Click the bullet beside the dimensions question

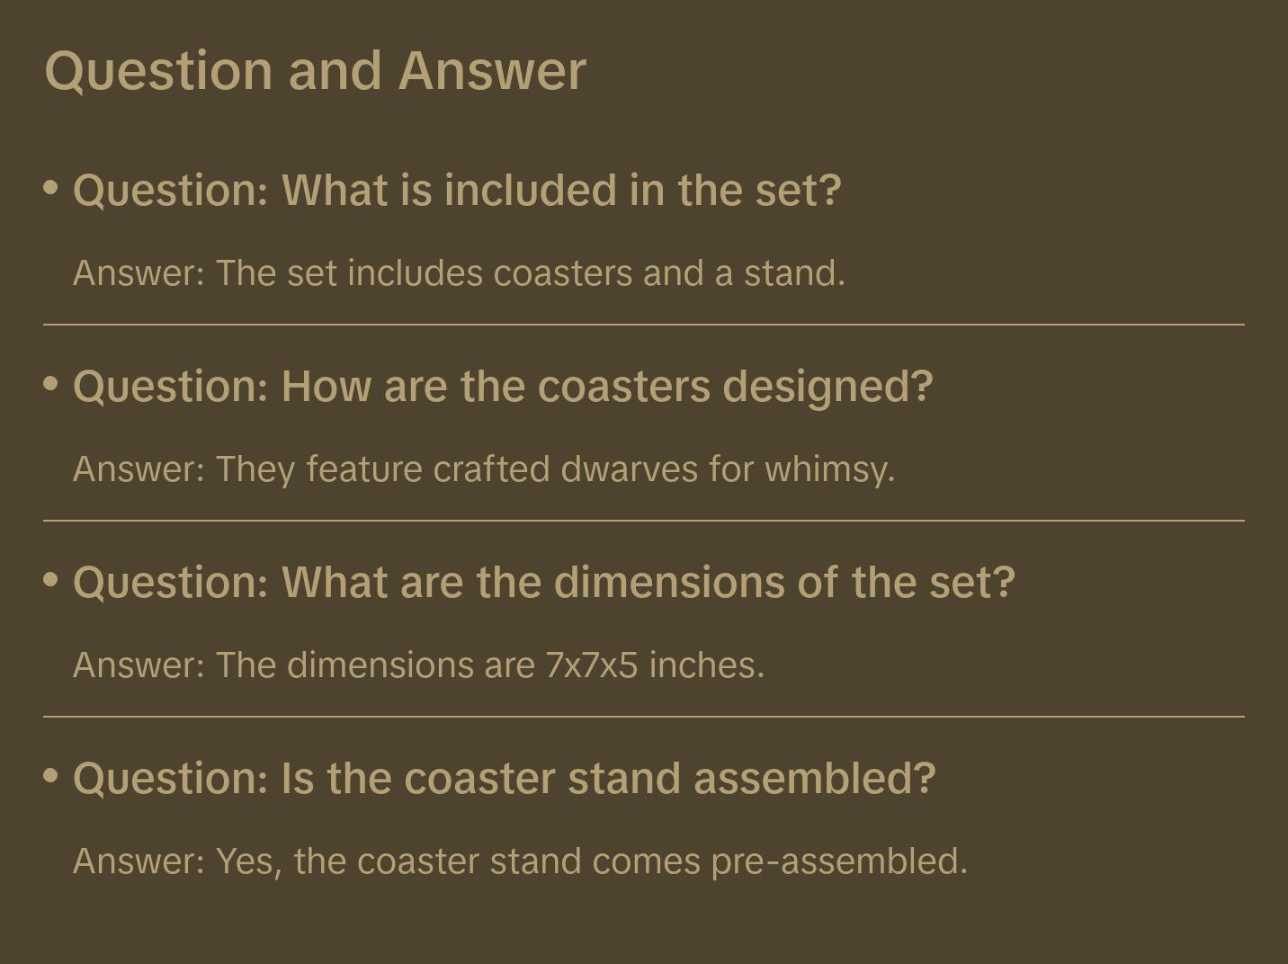pyautogui.click(x=51, y=580)
